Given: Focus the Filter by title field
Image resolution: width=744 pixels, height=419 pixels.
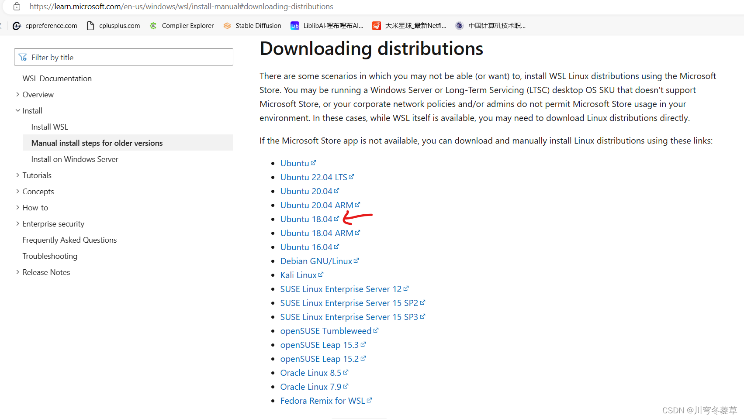Looking at the screenshot, I should click(124, 57).
